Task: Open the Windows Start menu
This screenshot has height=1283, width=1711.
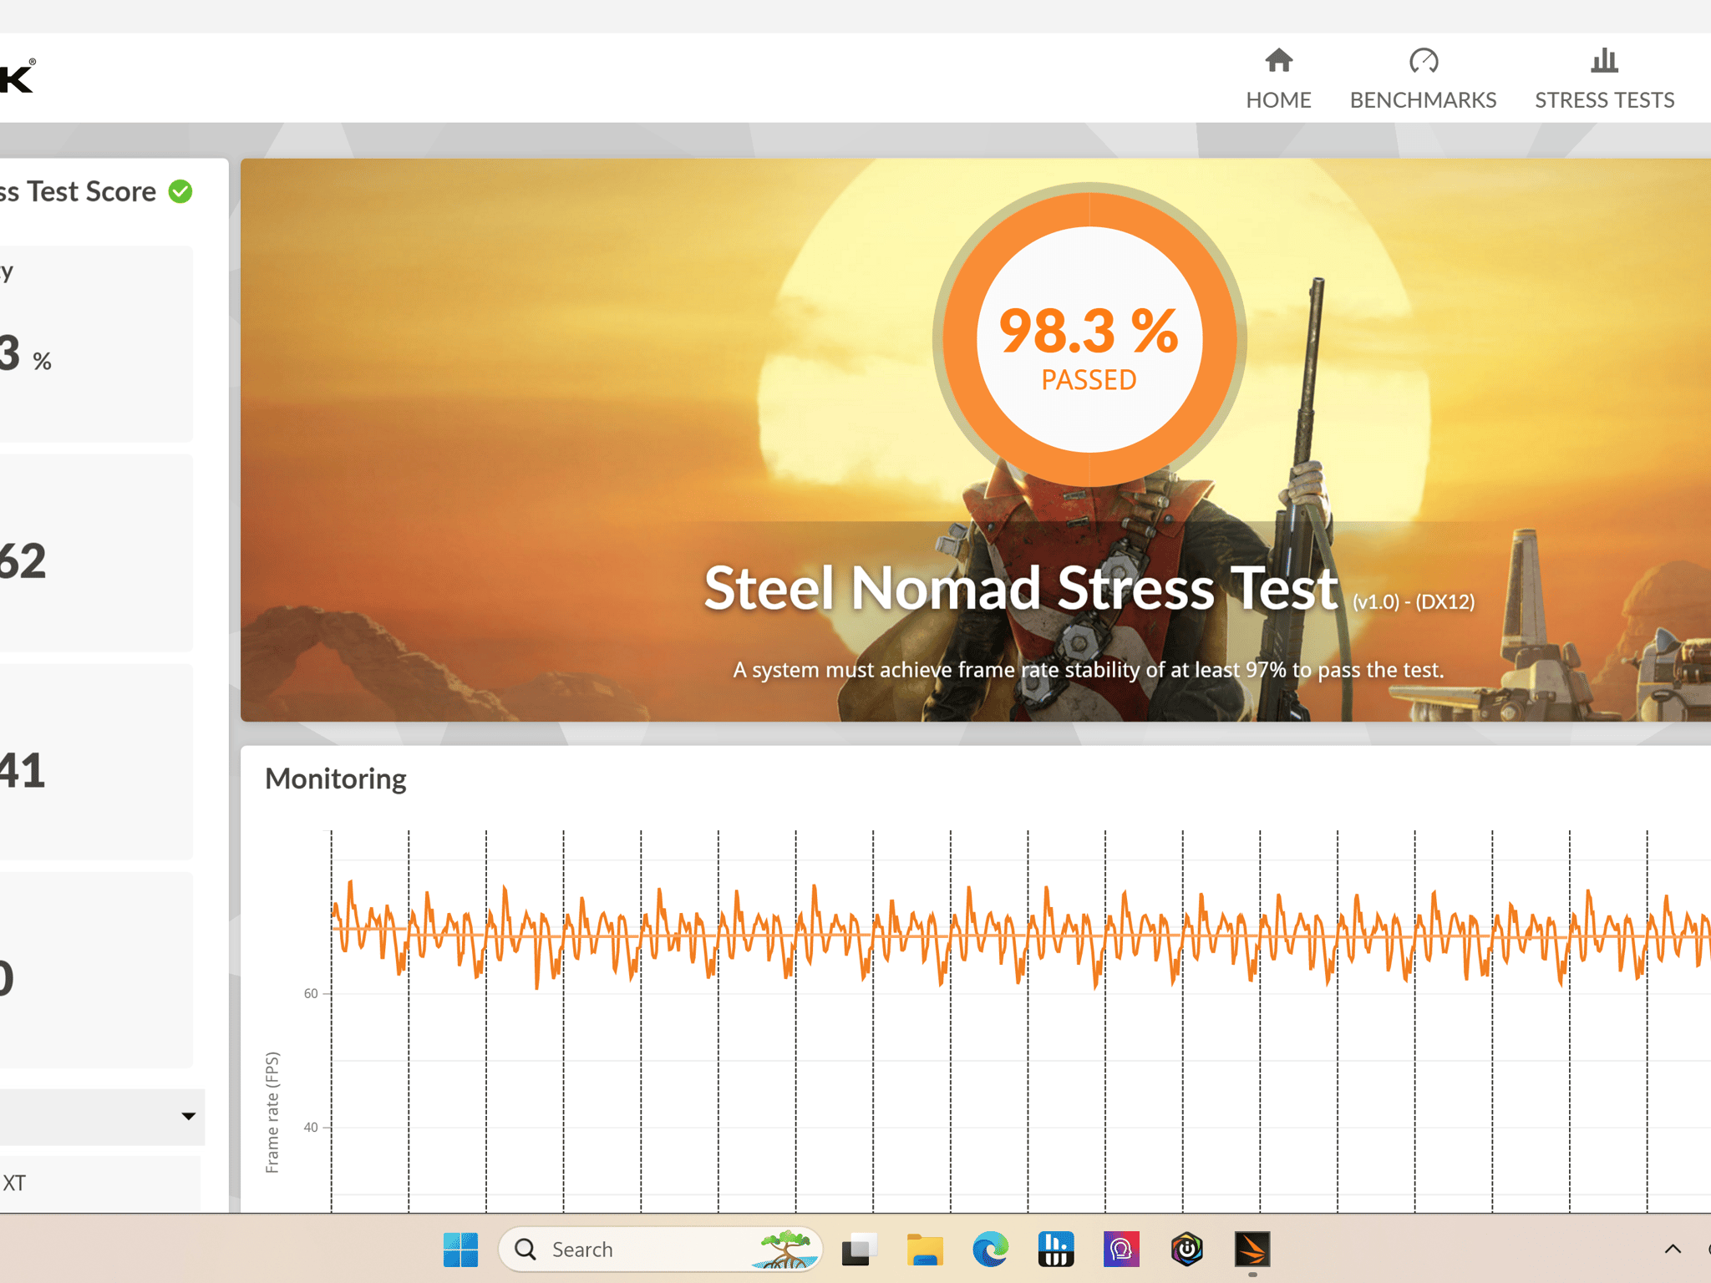Action: click(460, 1250)
